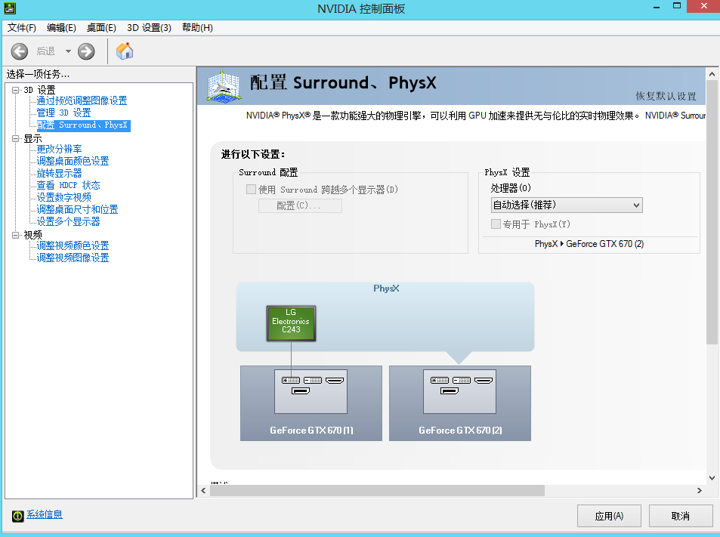
Task: Click the scroll up arrow
Action: 712,74
